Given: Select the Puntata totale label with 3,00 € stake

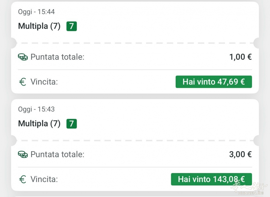Looking at the screenshot, I should tap(57, 154).
